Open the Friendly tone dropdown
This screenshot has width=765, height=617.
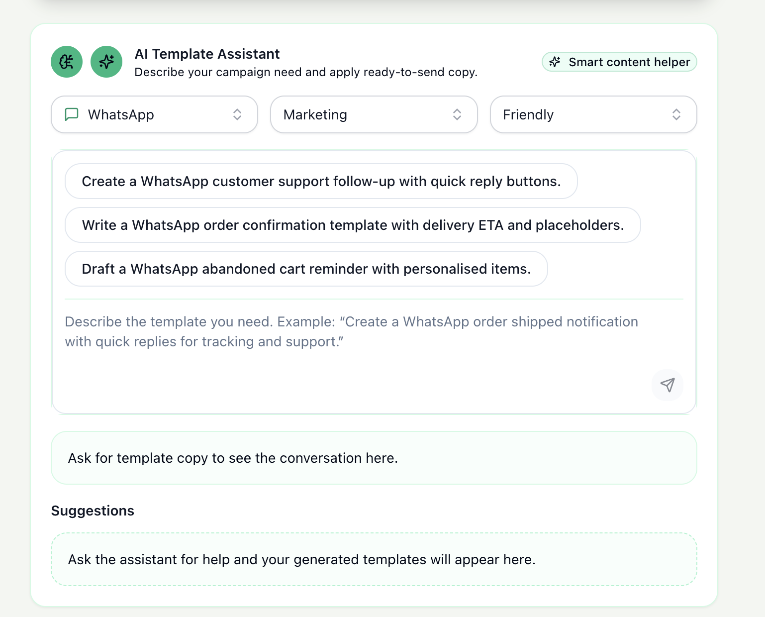point(593,114)
